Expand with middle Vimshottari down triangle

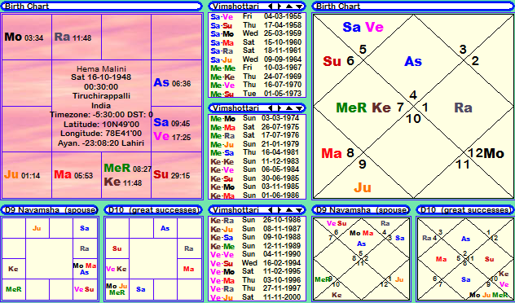298,108
